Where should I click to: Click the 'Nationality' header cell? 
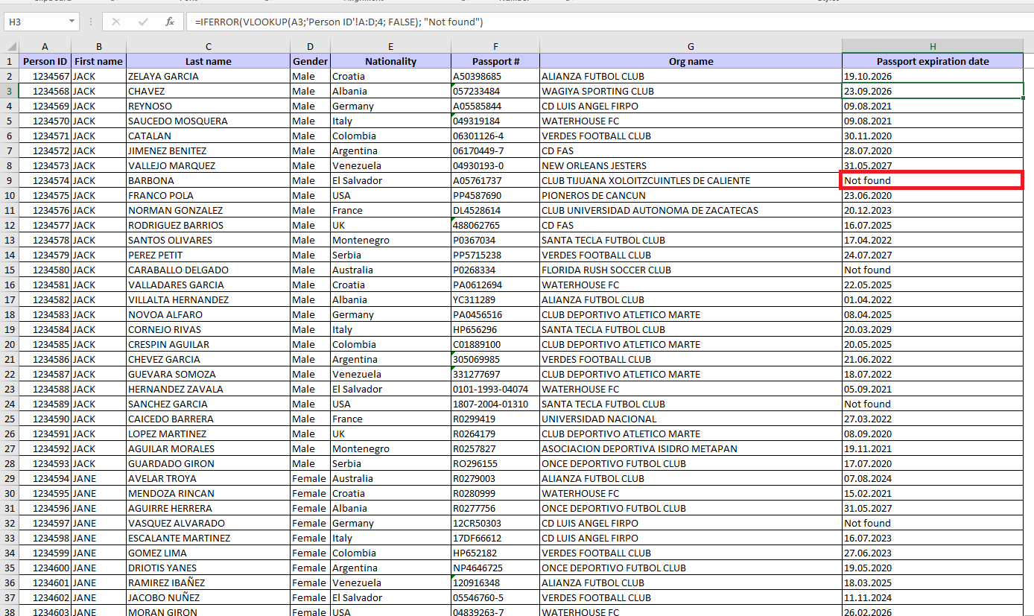[x=390, y=61]
